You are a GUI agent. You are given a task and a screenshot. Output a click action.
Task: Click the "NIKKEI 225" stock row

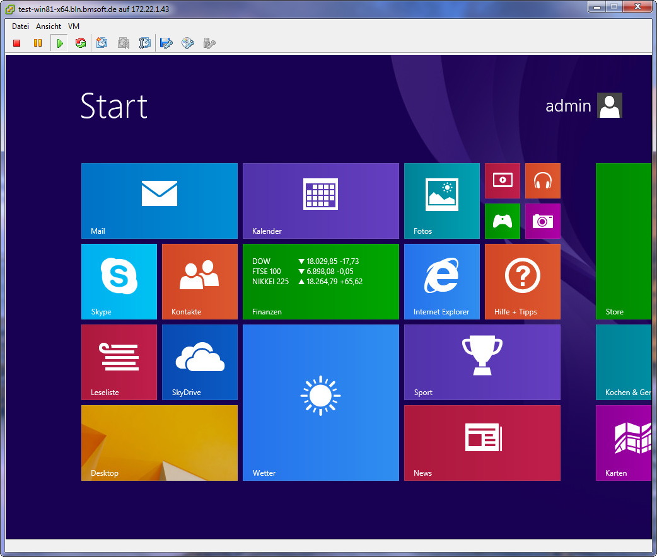(307, 282)
